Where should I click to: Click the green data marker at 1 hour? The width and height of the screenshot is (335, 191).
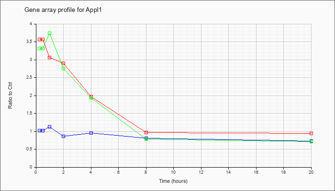(x=50, y=33)
